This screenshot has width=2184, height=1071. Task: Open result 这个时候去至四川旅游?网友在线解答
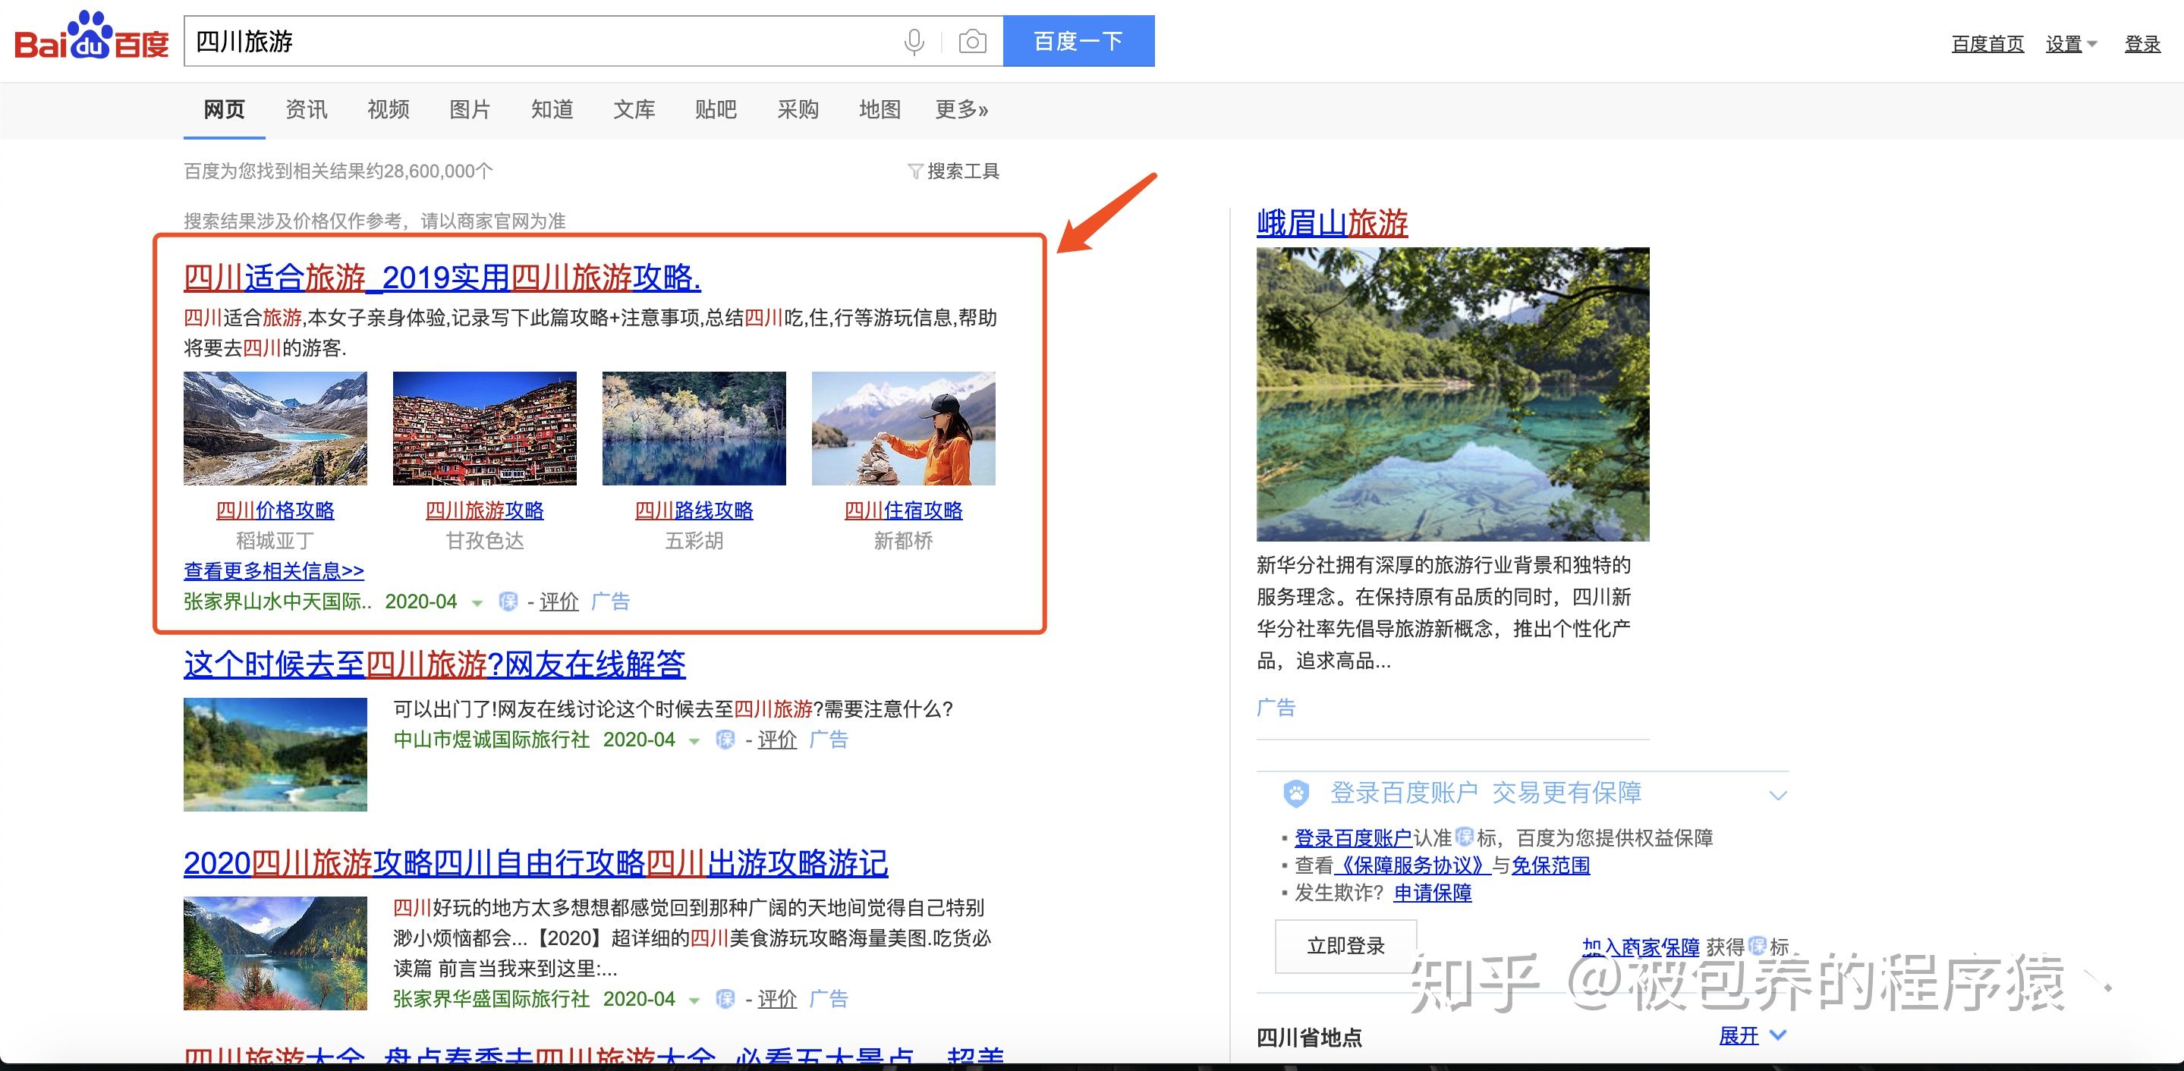434,664
